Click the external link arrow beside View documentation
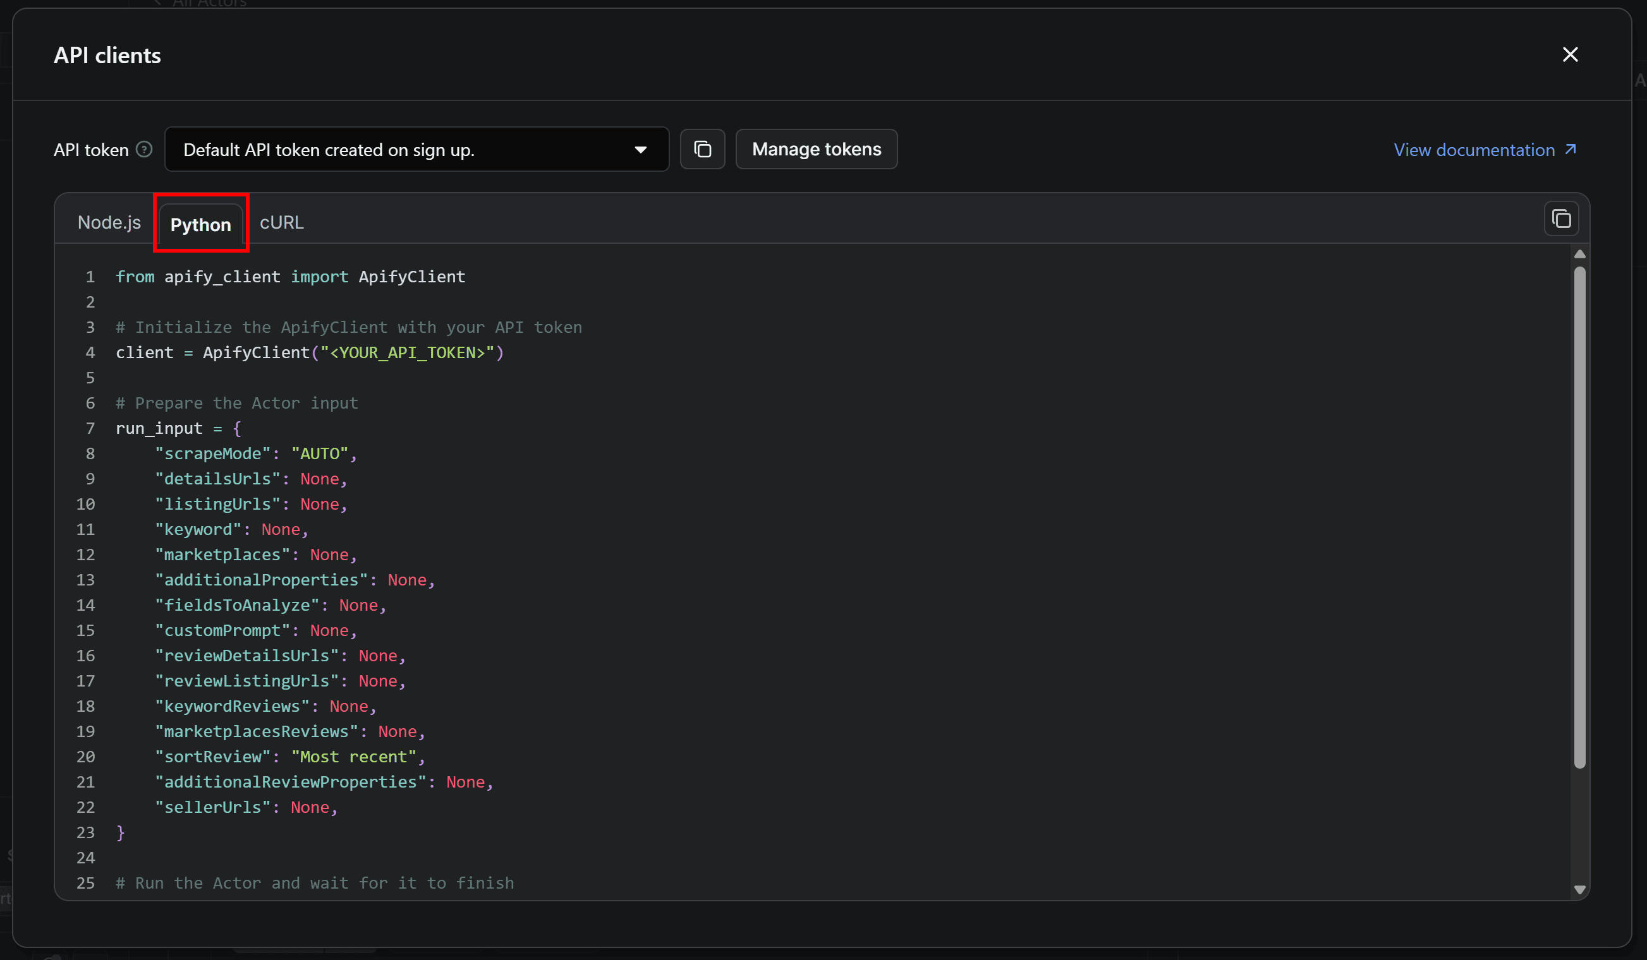This screenshot has width=1647, height=960. coord(1571,149)
